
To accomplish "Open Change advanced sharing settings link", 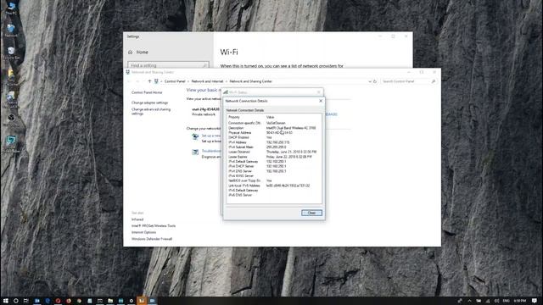I will click(151, 111).
